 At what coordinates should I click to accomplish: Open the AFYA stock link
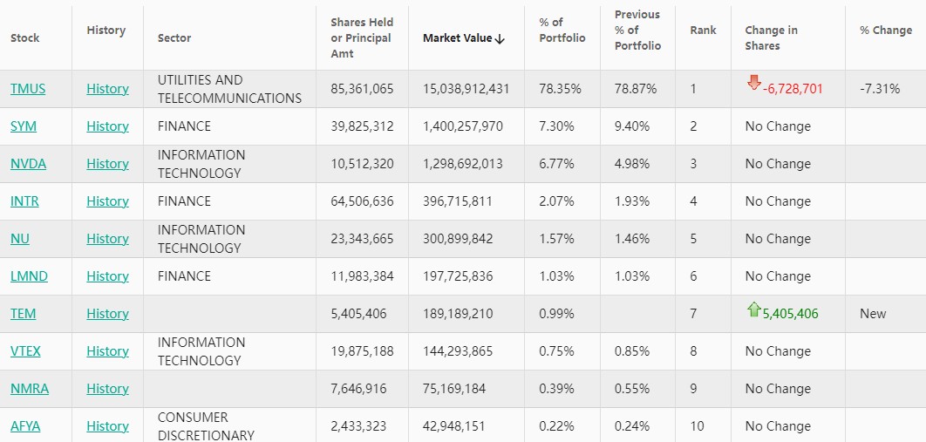[25, 426]
